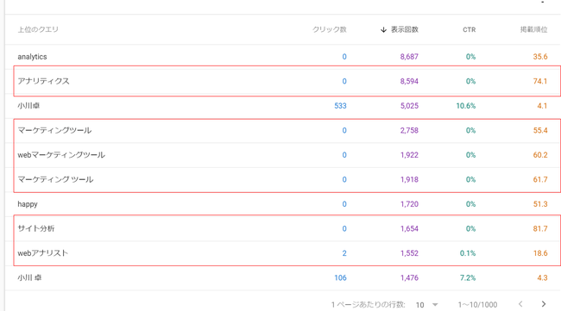Click the 表示回数 column header

(x=404, y=29)
